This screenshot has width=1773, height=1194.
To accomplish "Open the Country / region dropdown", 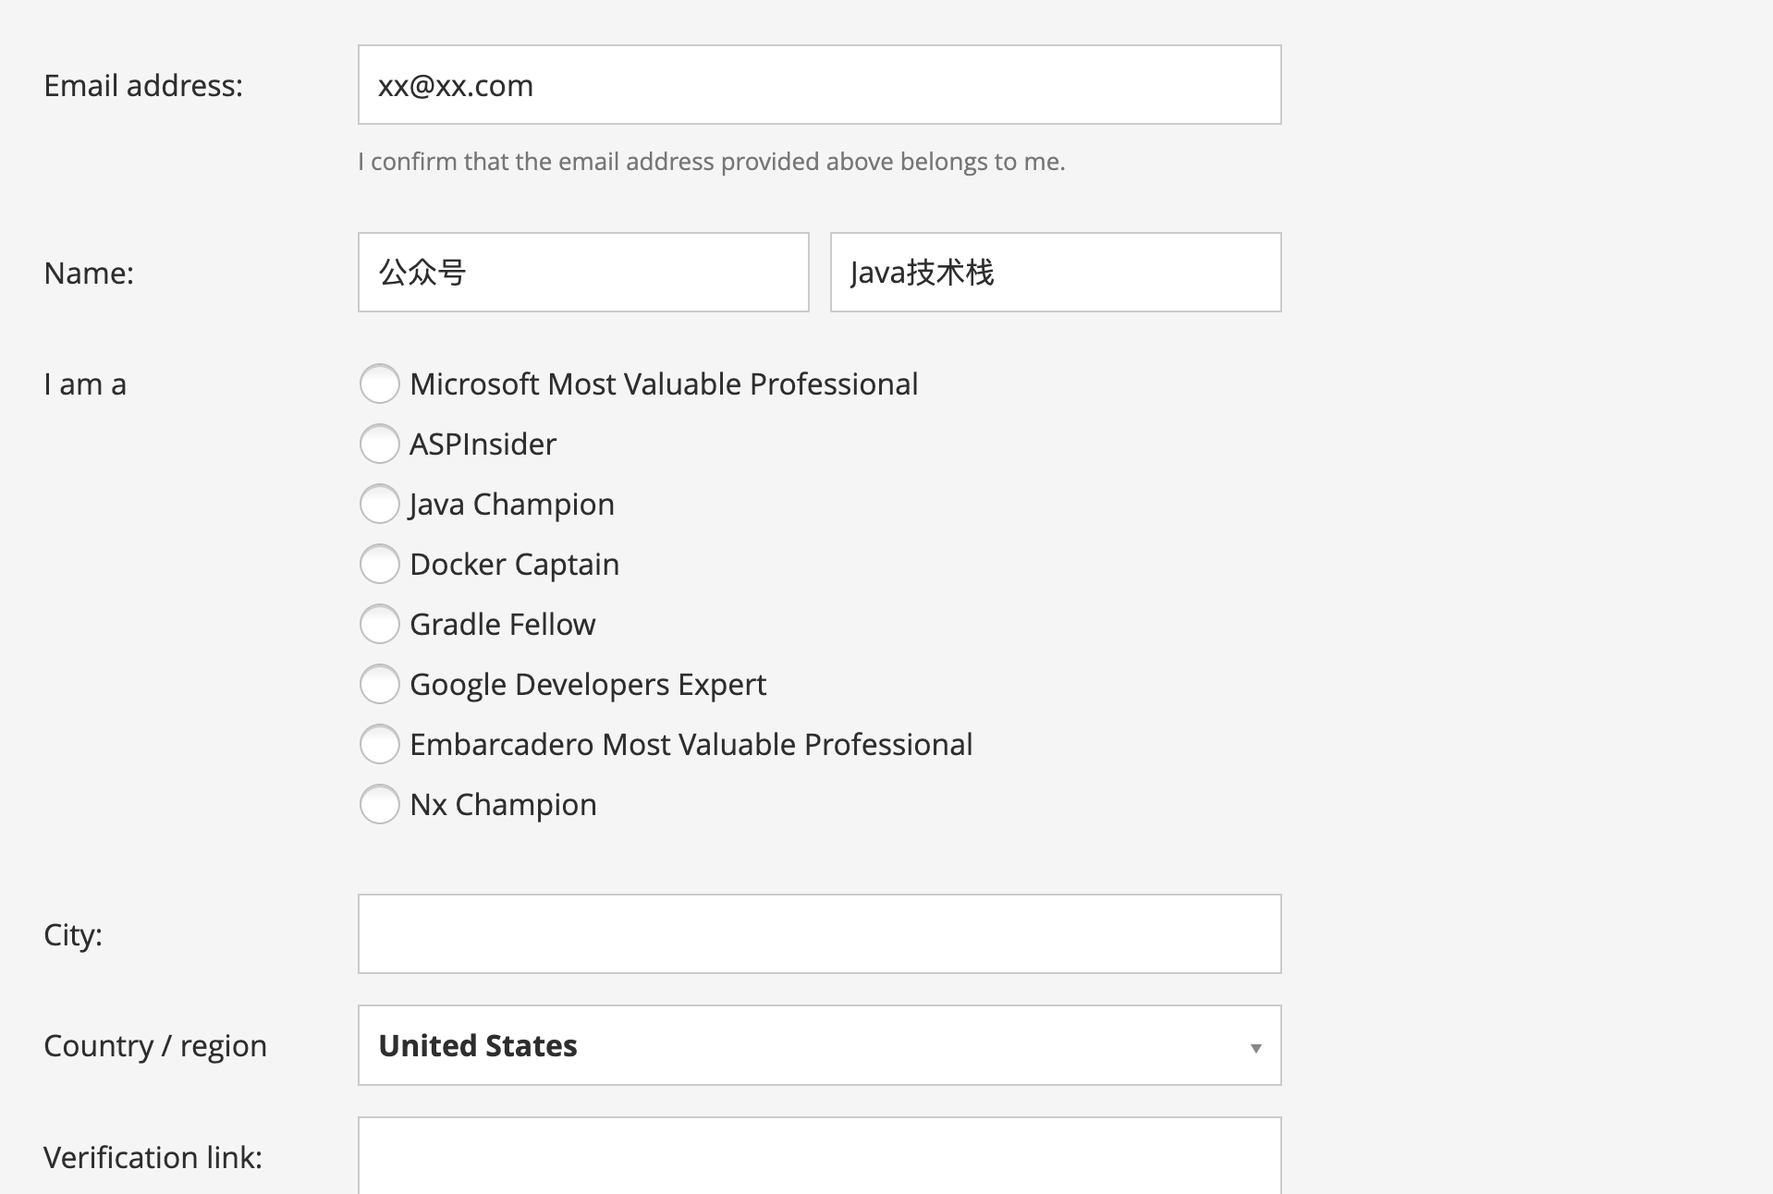I will (819, 1045).
